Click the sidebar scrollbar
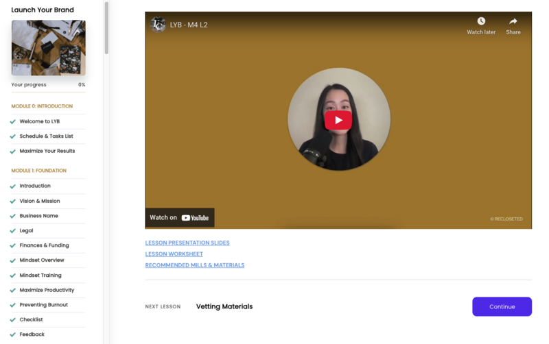Image resolution: width=549 pixels, height=344 pixels. point(106,28)
